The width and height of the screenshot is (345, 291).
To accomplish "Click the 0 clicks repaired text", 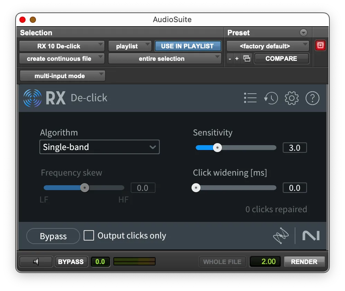I will click(276, 209).
